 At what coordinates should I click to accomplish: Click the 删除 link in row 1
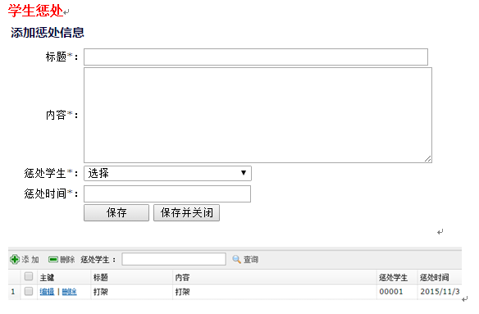point(70,292)
